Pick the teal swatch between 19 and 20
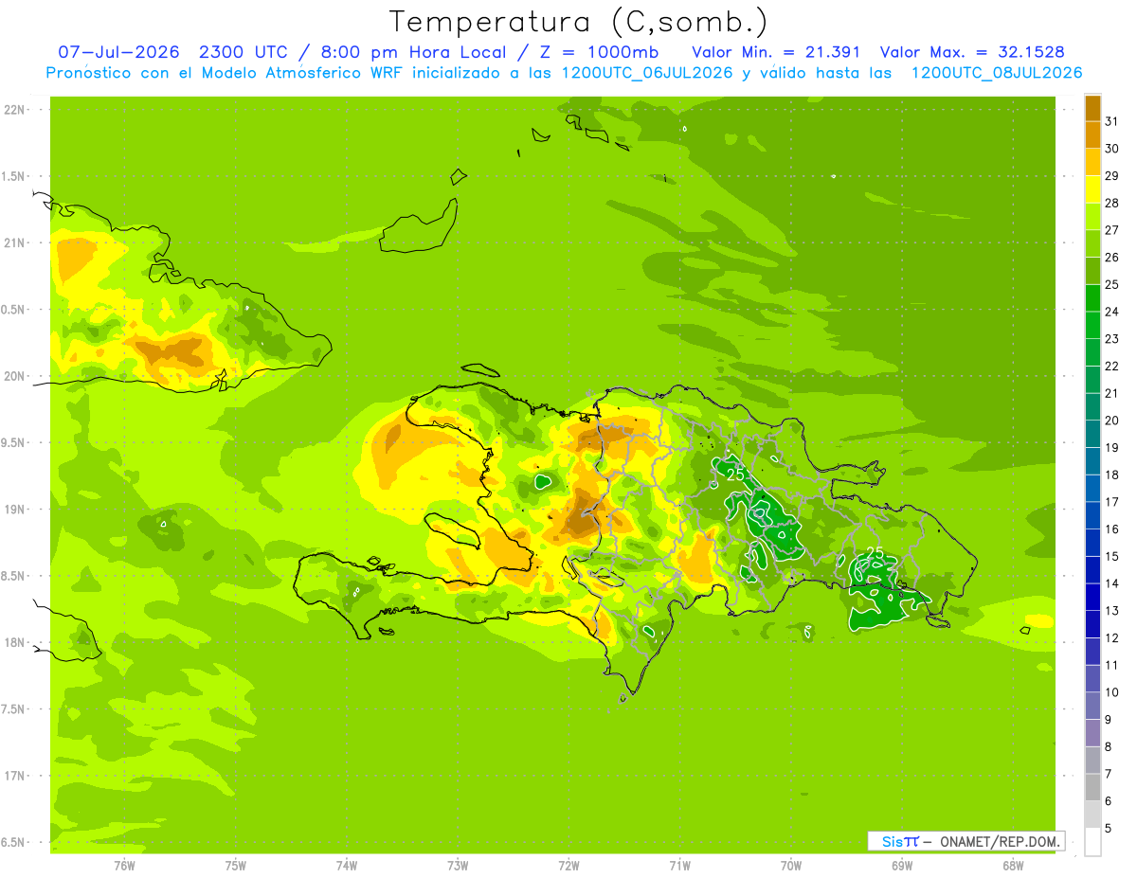 pyautogui.click(x=1092, y=434)
